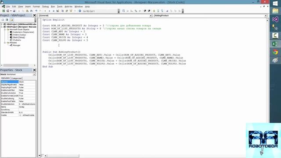Collapse the first VBAProject tree node
This screenshot has width=281, height=158.
(2, 24)
